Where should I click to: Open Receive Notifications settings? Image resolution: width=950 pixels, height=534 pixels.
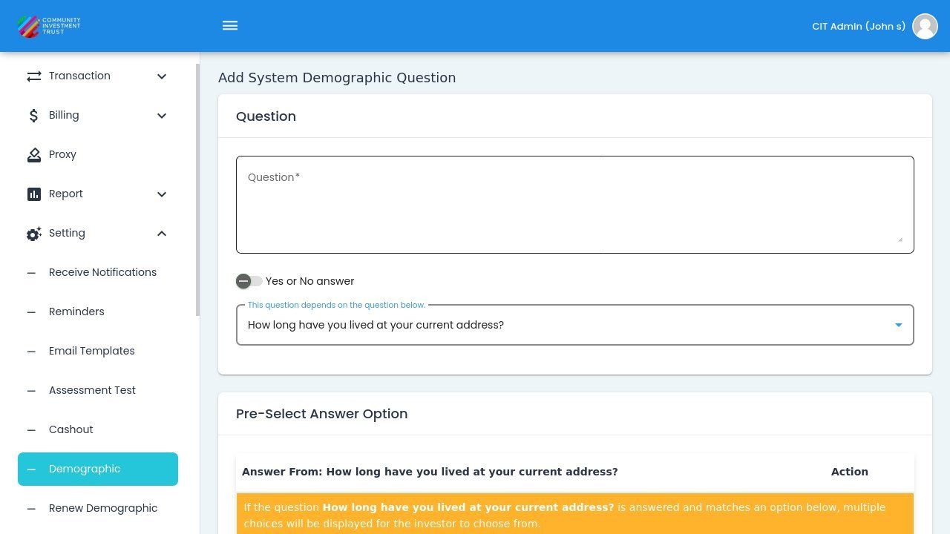(x=102, y=272)
